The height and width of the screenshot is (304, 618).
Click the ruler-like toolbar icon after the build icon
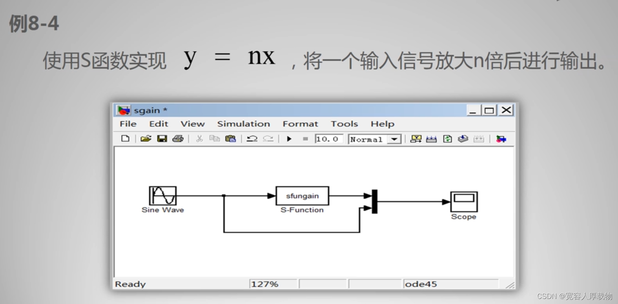pos(431,139)
